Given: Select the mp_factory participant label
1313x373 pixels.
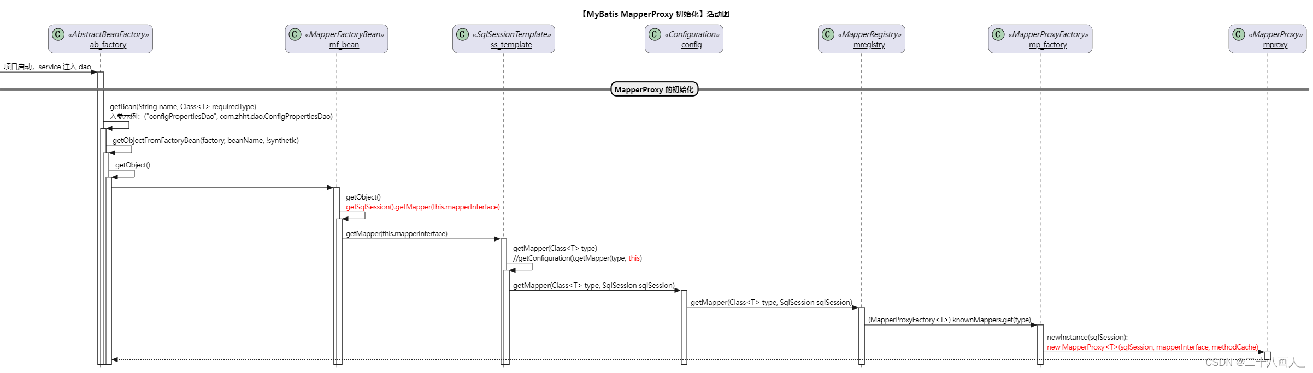Looking at the screenshot, I should pyautogui.click(x=1048, y=45).
